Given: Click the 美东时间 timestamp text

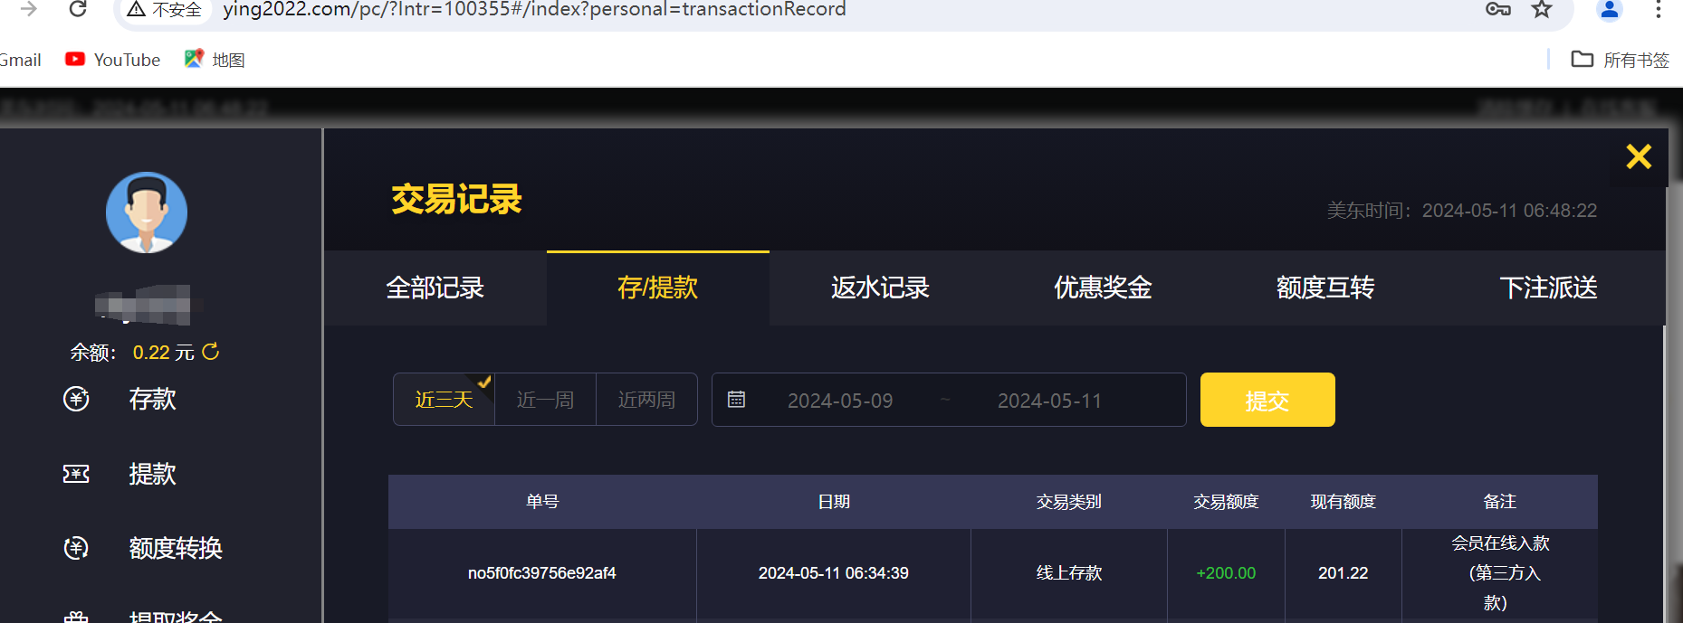Looking at the screenshot, I should (1462, 211).
